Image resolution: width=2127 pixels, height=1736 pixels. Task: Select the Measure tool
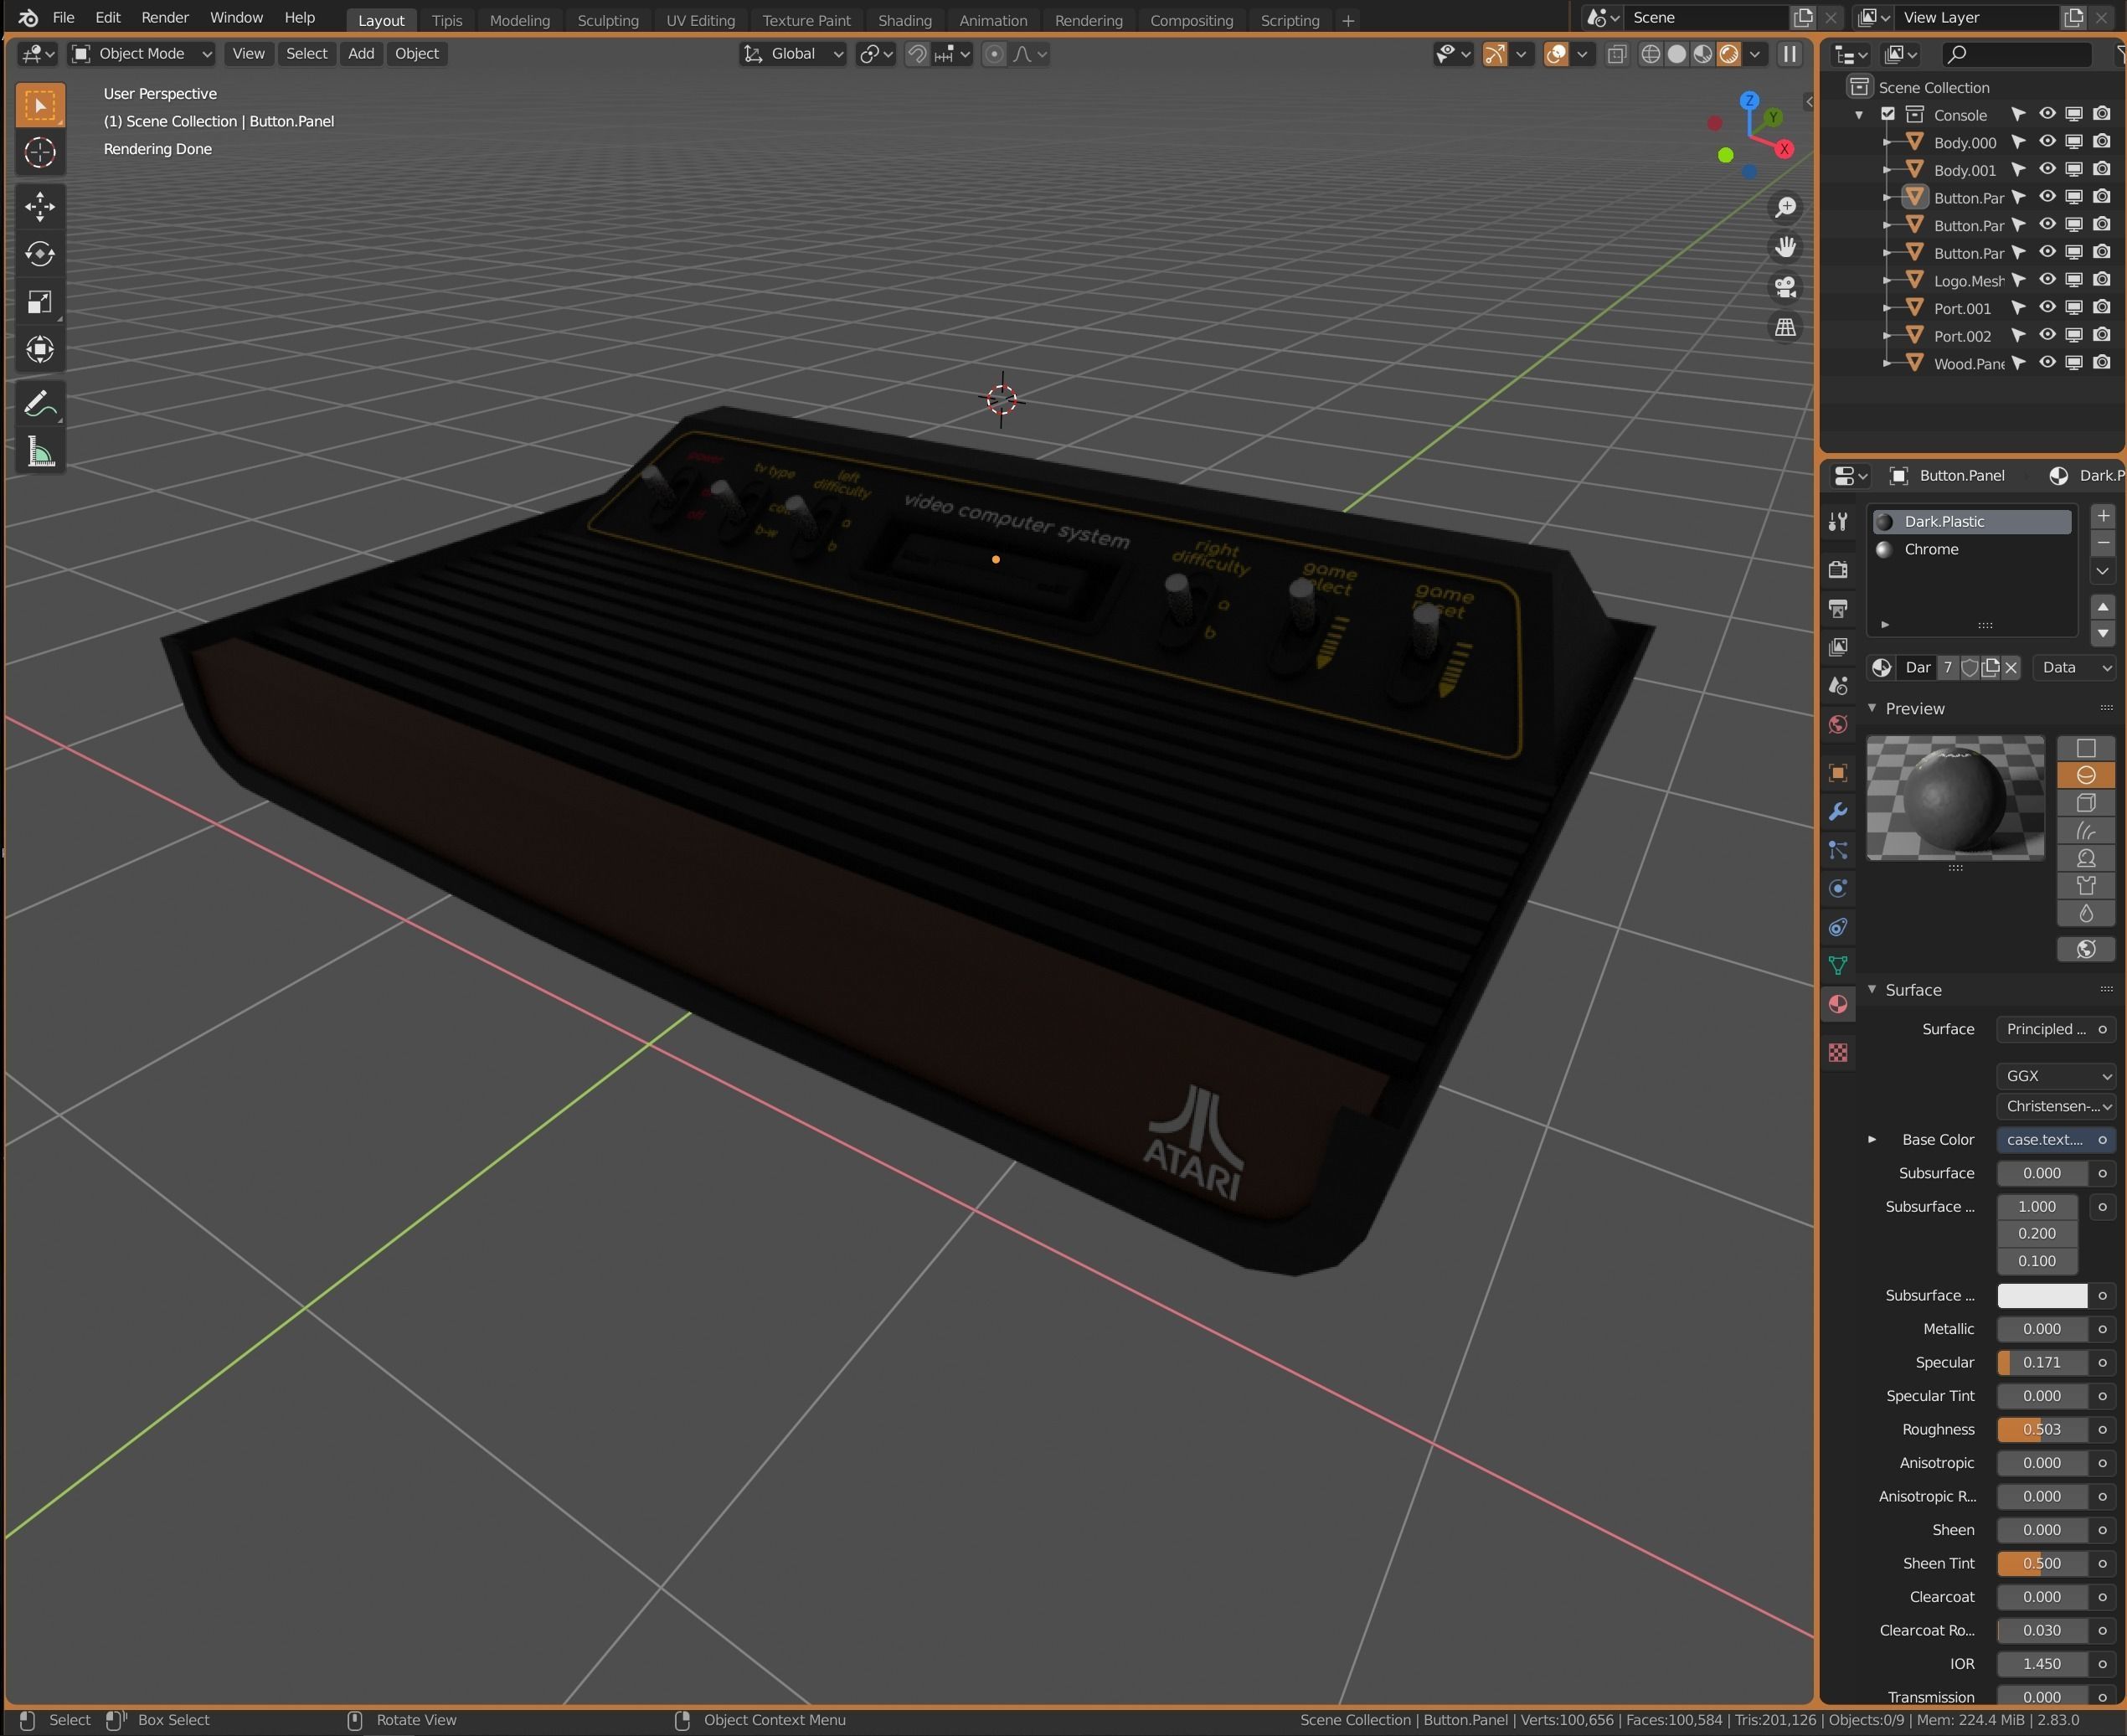40,451
